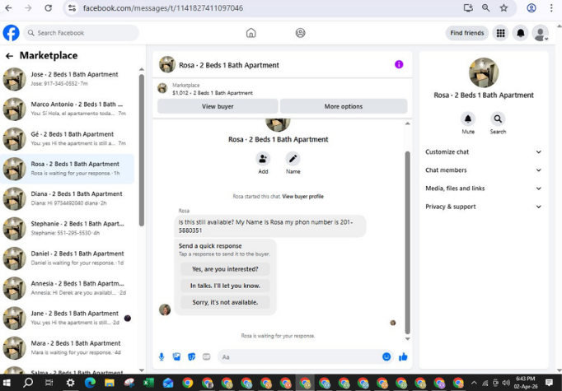Screen dimensions: 562x391
Task: Open the Marco Antonio conversation
Action: click(x=68, y=109)
